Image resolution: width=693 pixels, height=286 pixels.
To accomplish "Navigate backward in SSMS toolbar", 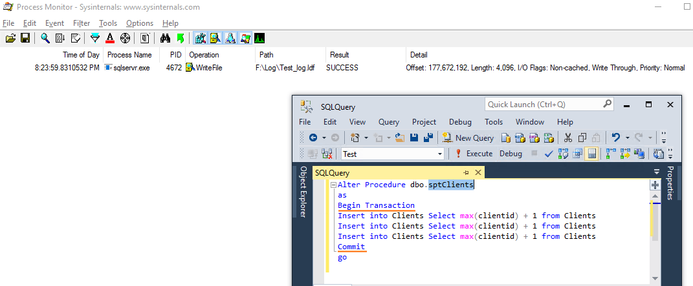I will pos(313,138).
